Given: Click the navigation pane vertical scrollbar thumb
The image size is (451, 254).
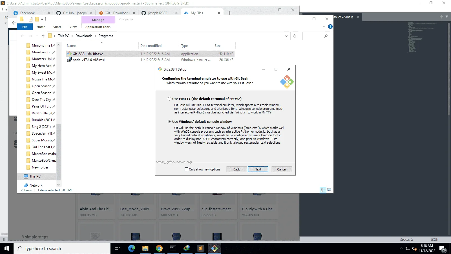Looking at the screenshot, I should pos(58,152).
